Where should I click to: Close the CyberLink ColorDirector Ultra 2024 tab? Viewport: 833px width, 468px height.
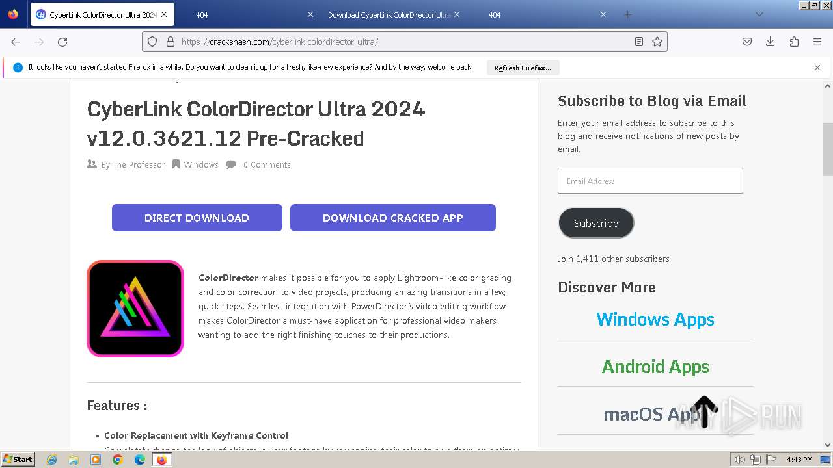coord(163,14)
